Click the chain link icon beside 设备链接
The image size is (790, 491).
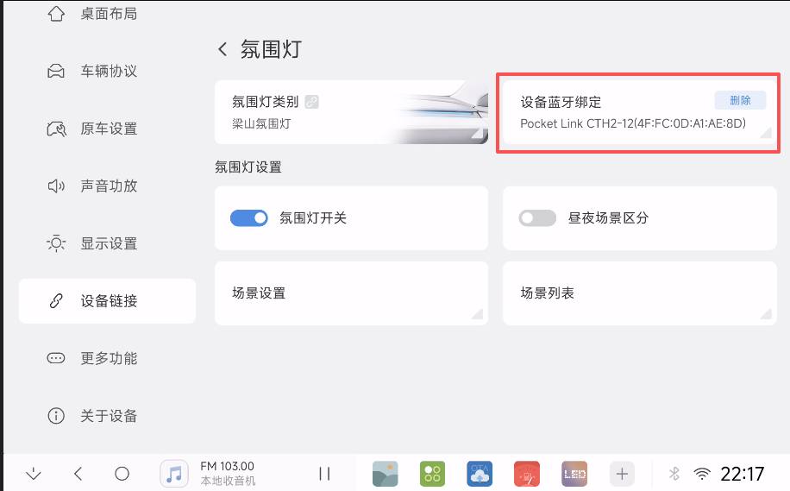(56, 301)
